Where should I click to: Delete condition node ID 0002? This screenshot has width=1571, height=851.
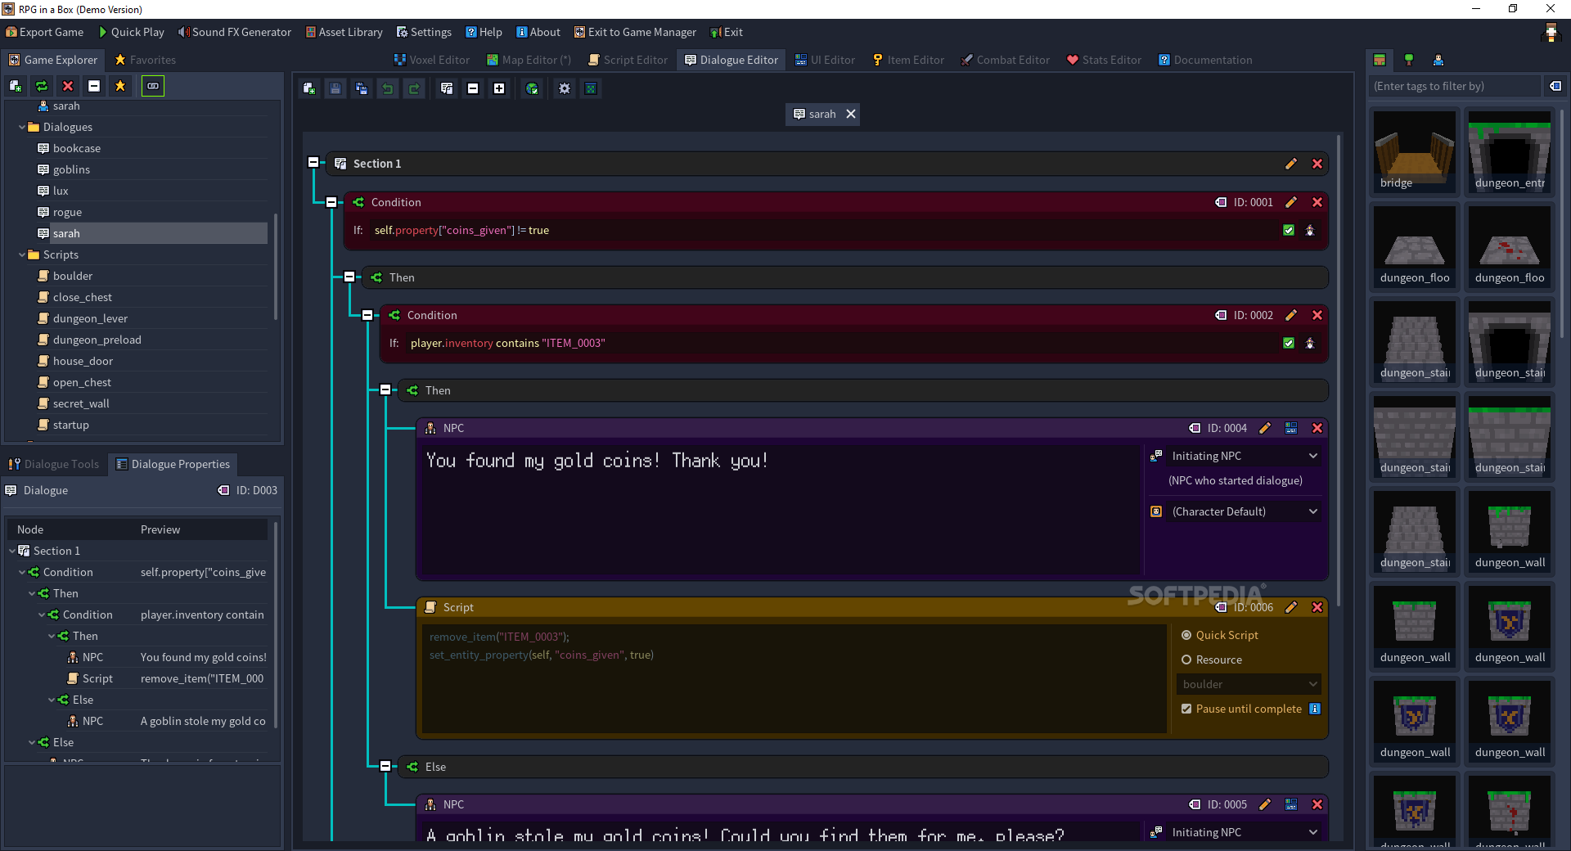pyautogui.click(x=1317, y=315)
